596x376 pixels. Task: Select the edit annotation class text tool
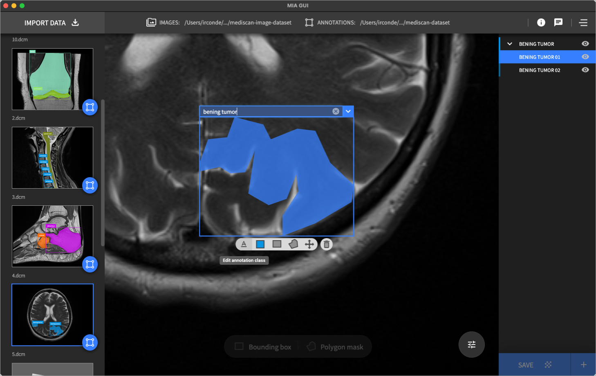point(244,244)
